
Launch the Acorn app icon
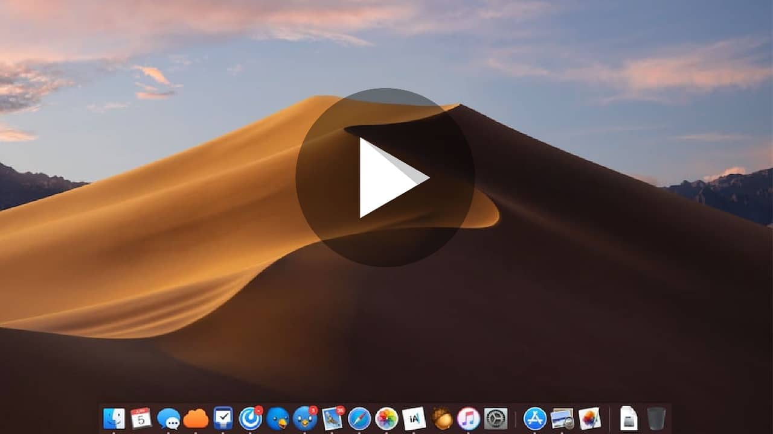point(441,418)
